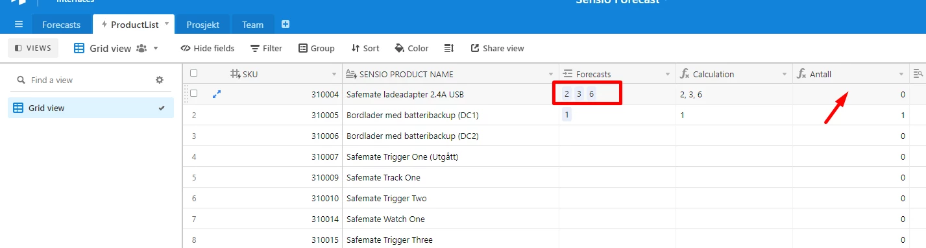Click the Share view button

tap(497, 48)
